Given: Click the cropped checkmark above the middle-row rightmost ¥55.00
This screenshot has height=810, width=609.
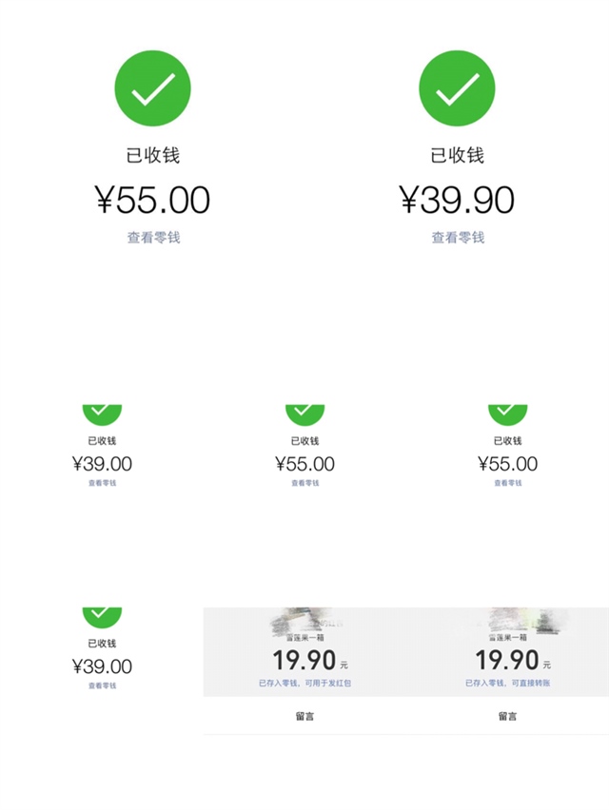Looking at the screenshot, I should [508, 415].
